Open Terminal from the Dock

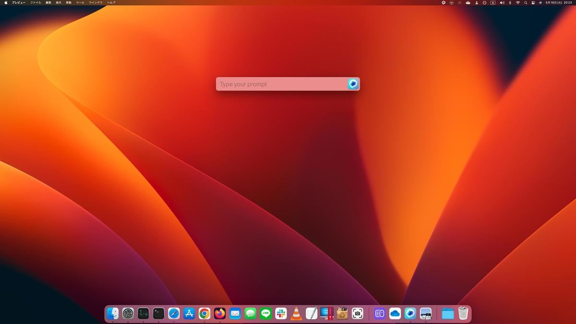coord(159,313)
